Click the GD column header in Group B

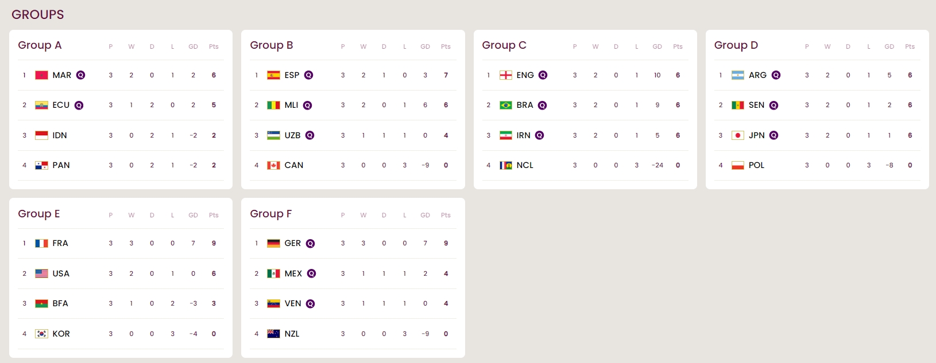coord(425,46)
